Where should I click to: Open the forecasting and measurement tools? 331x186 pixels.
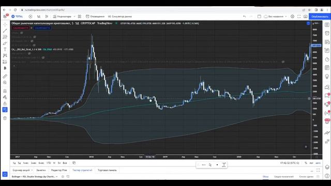point(5,62)
